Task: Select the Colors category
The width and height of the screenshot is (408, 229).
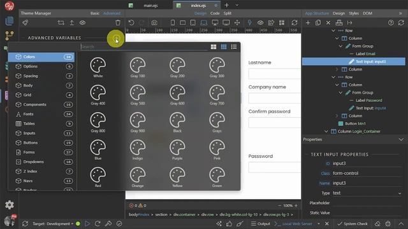Action: (x=41, y=57)
